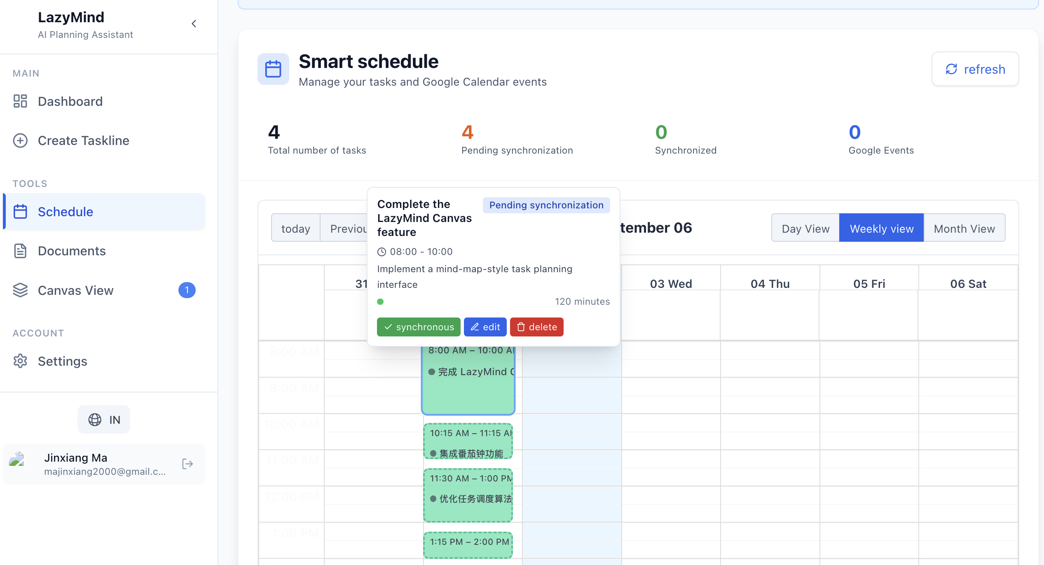Open the 1:15 PM – 2:00 PM event
The height and width of the screenshot is (565, 1044).
coord(468,545)
